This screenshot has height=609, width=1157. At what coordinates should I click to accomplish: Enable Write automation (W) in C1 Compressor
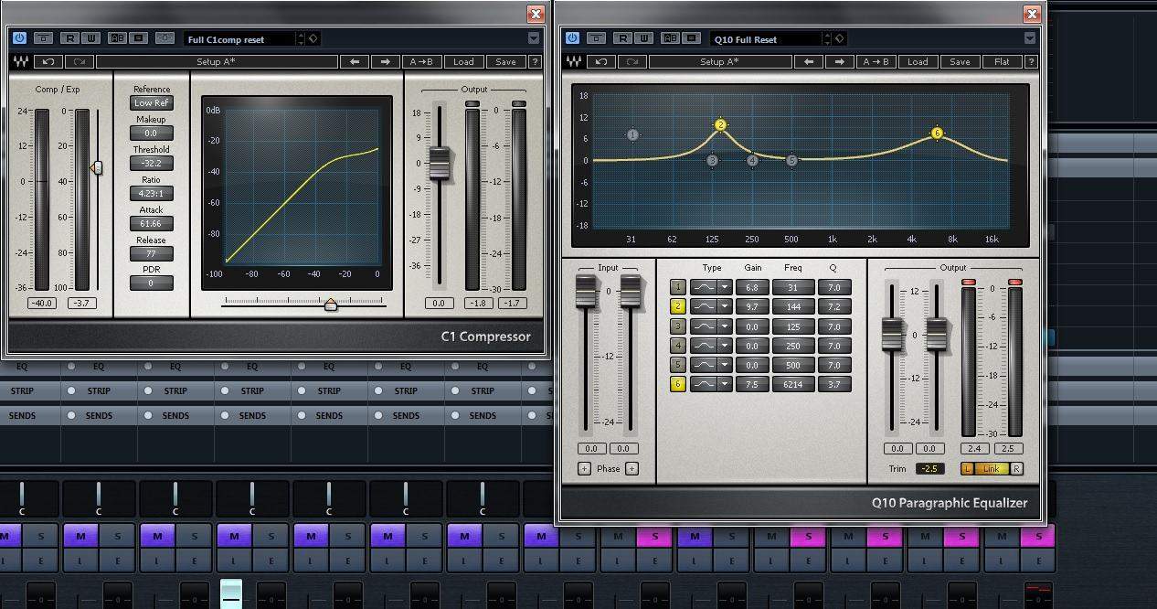coord(91,38)
